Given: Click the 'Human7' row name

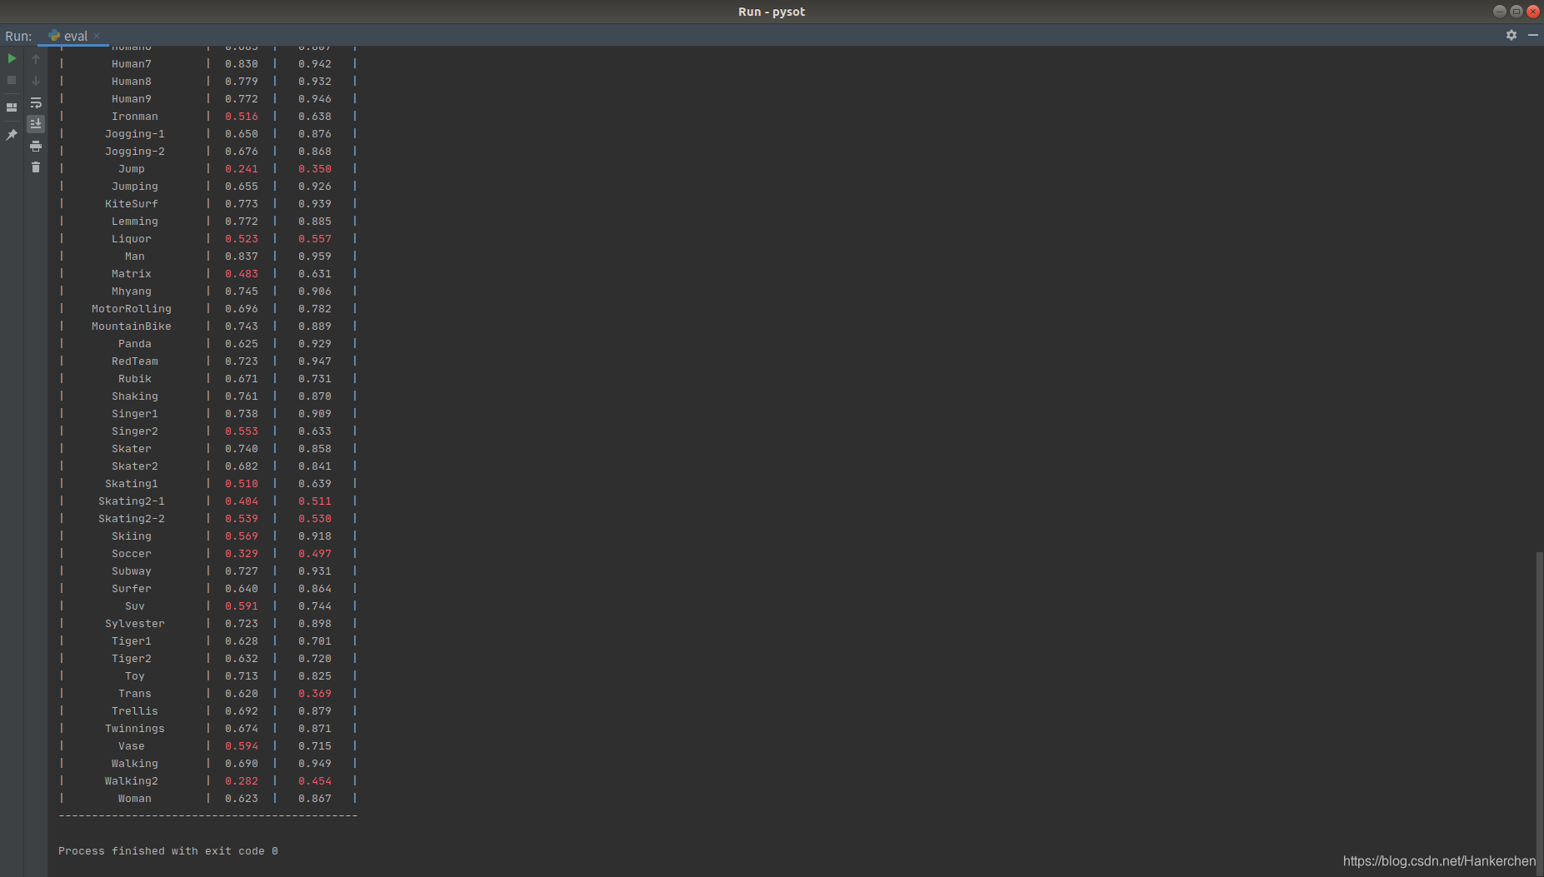Looking at the screenshot, I should click(x=132, y=64).
